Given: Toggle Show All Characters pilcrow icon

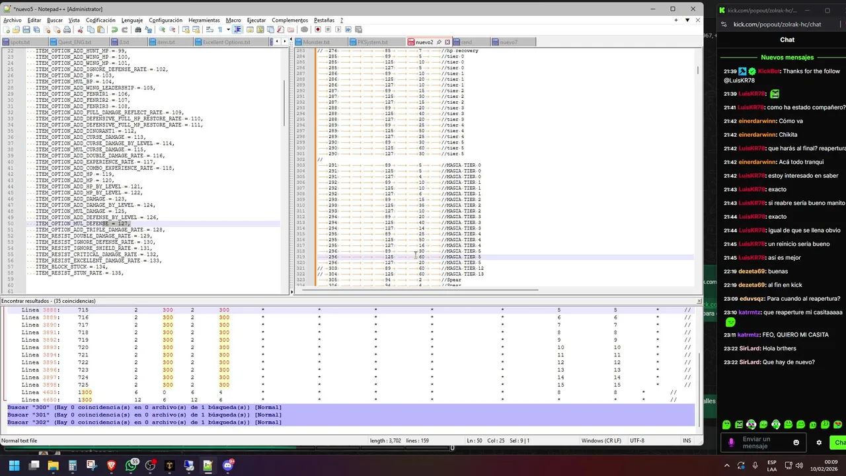Looking at the screenshot, I should (219, 29).
